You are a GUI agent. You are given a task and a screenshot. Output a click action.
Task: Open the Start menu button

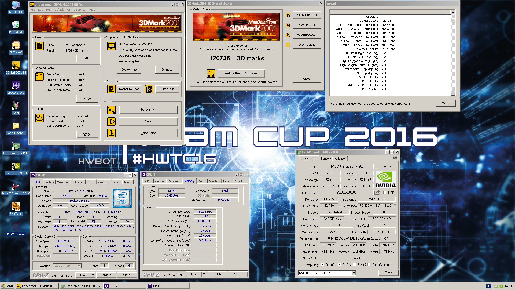8,286
